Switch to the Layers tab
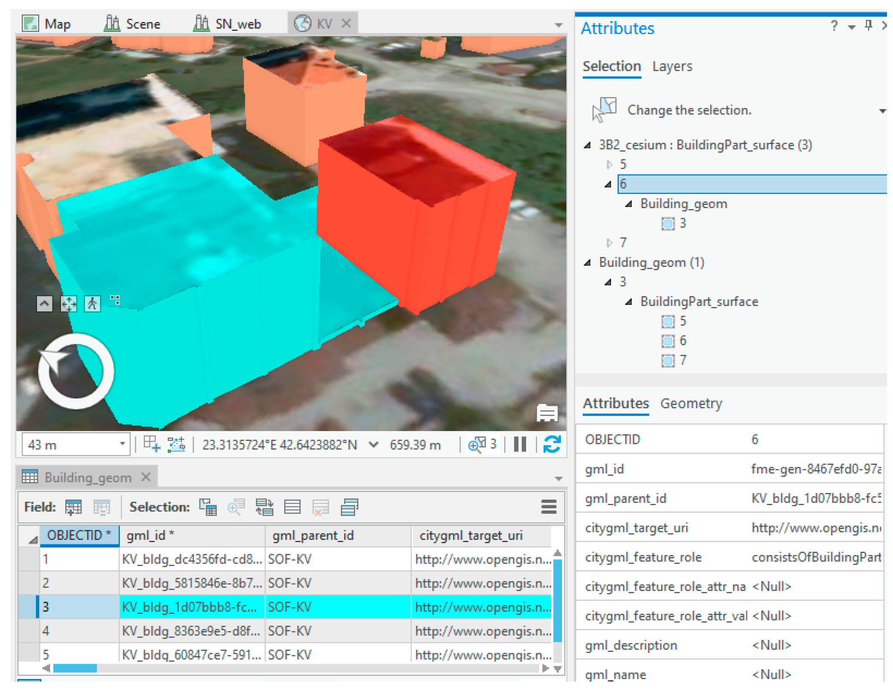 pyautogui.click(x=672, y=66)
